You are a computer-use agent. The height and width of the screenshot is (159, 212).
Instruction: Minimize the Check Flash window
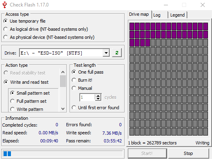click(166, 5)
